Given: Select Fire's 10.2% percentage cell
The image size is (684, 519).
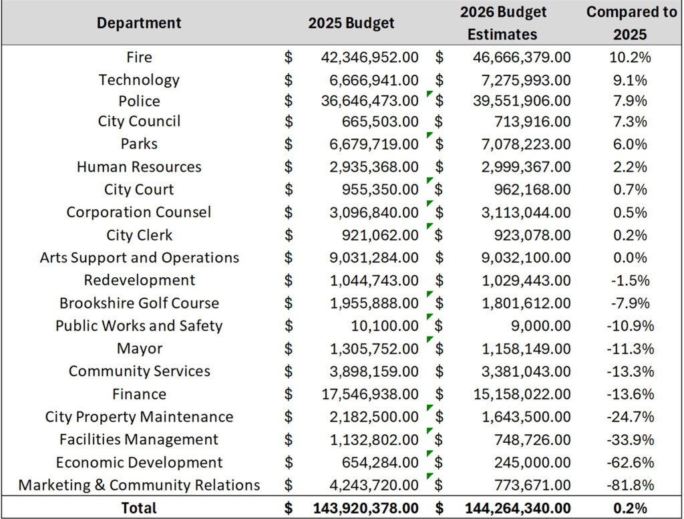Looking at the screenshot, I should (x=630, y=57).
